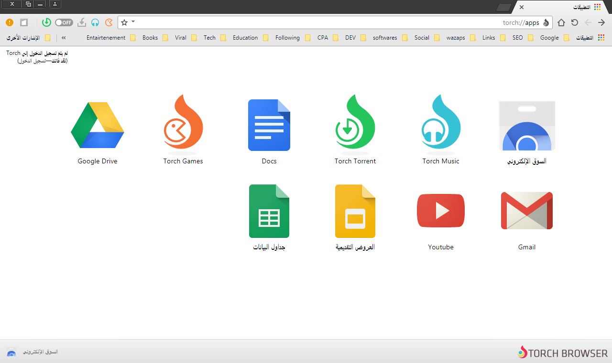Open the web store app icon
The image size is (612, 363).
[527, 126]
